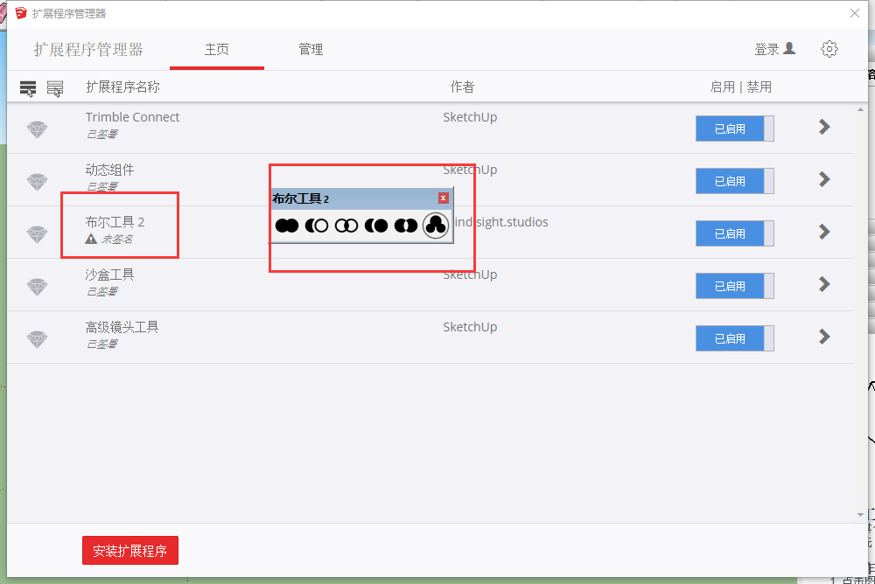The width and height of the screenshot is (875, 584).
Task: Click the SketchUp author of 高级镜头工具
Action: click(x=470, y=327)
